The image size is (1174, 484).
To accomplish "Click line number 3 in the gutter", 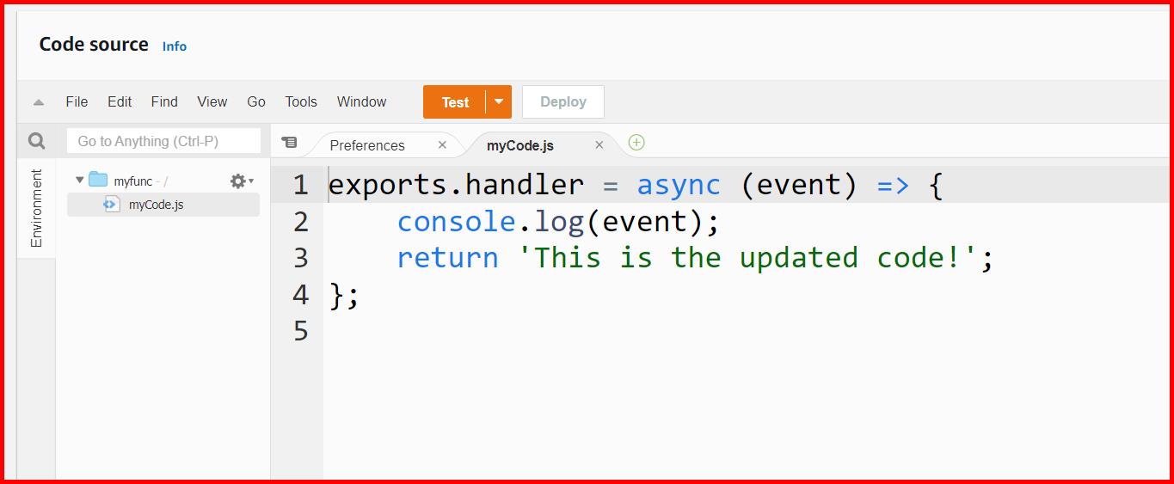I will pyautogui.click(x=300, y=258).
